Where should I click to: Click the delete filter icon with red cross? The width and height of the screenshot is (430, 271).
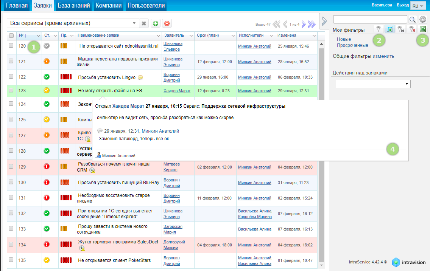(x=411, y=29)
